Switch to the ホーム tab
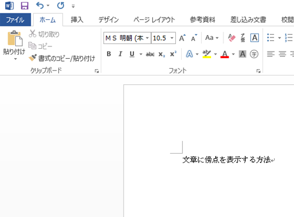The height and width of the screenshot is (217, 294). point(48,20)
